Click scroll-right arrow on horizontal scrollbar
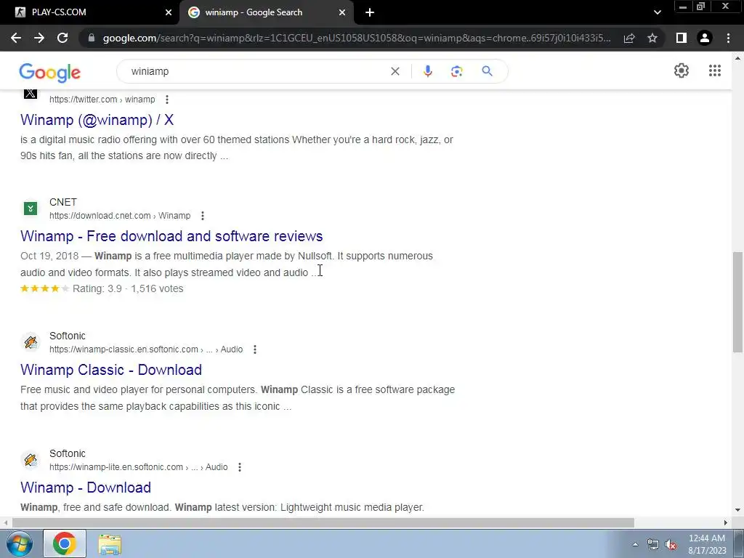The image size is (744, 558). 725,522
